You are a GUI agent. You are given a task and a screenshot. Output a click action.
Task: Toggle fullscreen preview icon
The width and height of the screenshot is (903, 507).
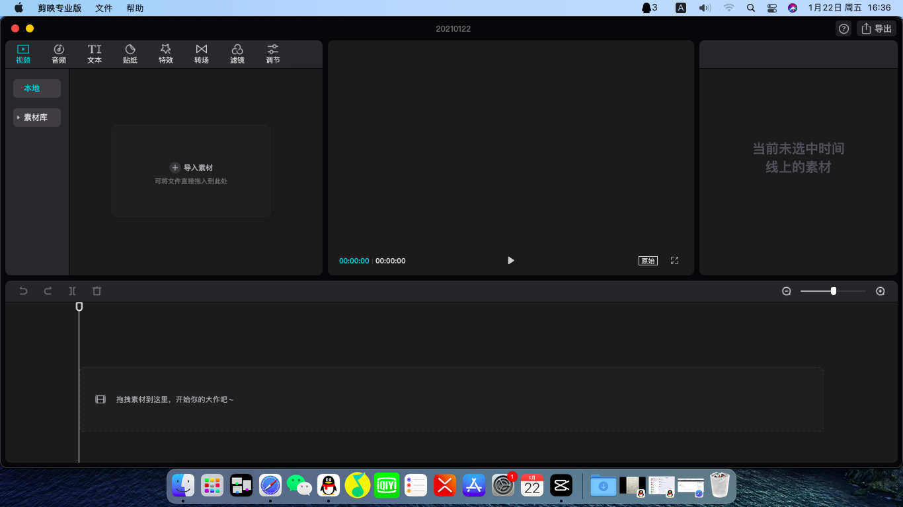point(675,261)
